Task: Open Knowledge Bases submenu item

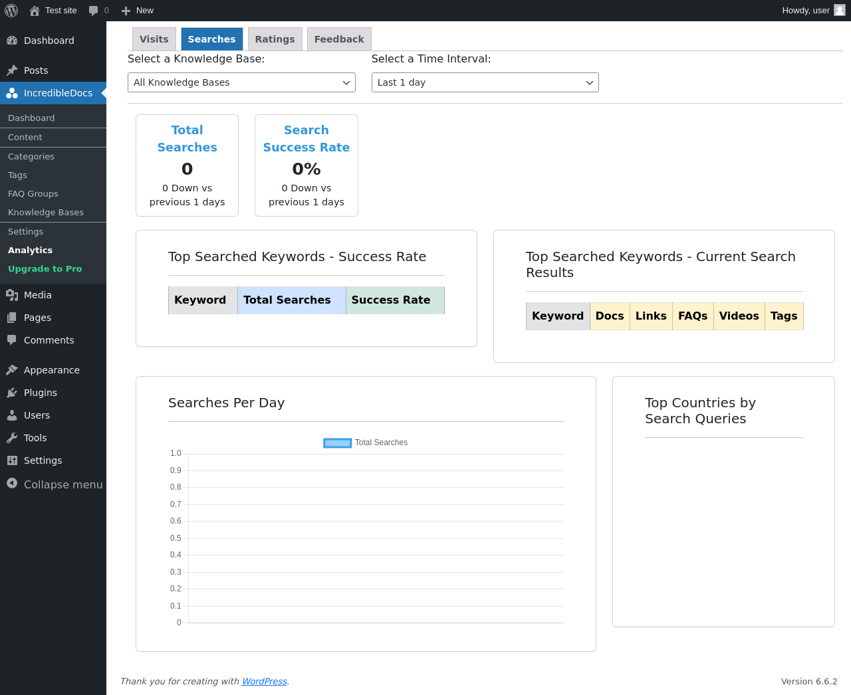Action: click(46, 213)
